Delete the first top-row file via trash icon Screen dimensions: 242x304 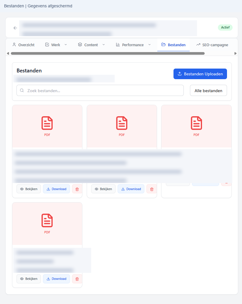click(x=77, y=189)
